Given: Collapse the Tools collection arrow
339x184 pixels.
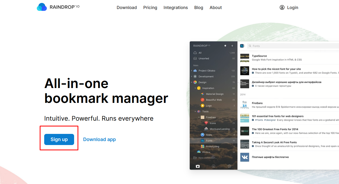Looking at the screenshot, I should pos(195,111).
